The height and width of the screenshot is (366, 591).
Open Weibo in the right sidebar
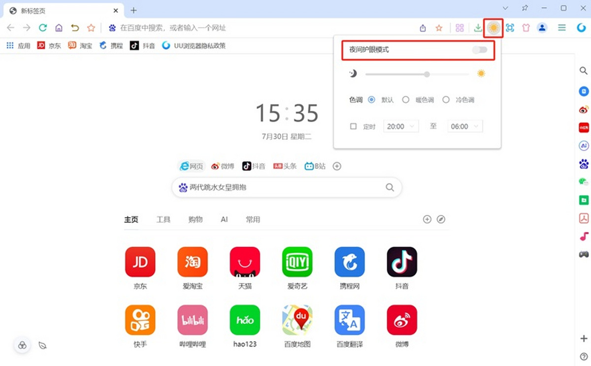[584, 109]
